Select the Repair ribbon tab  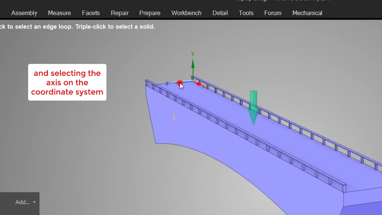(120, 13)
